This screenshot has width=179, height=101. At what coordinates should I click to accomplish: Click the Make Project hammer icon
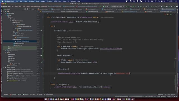pyautogui.click(x=100, y=6)
